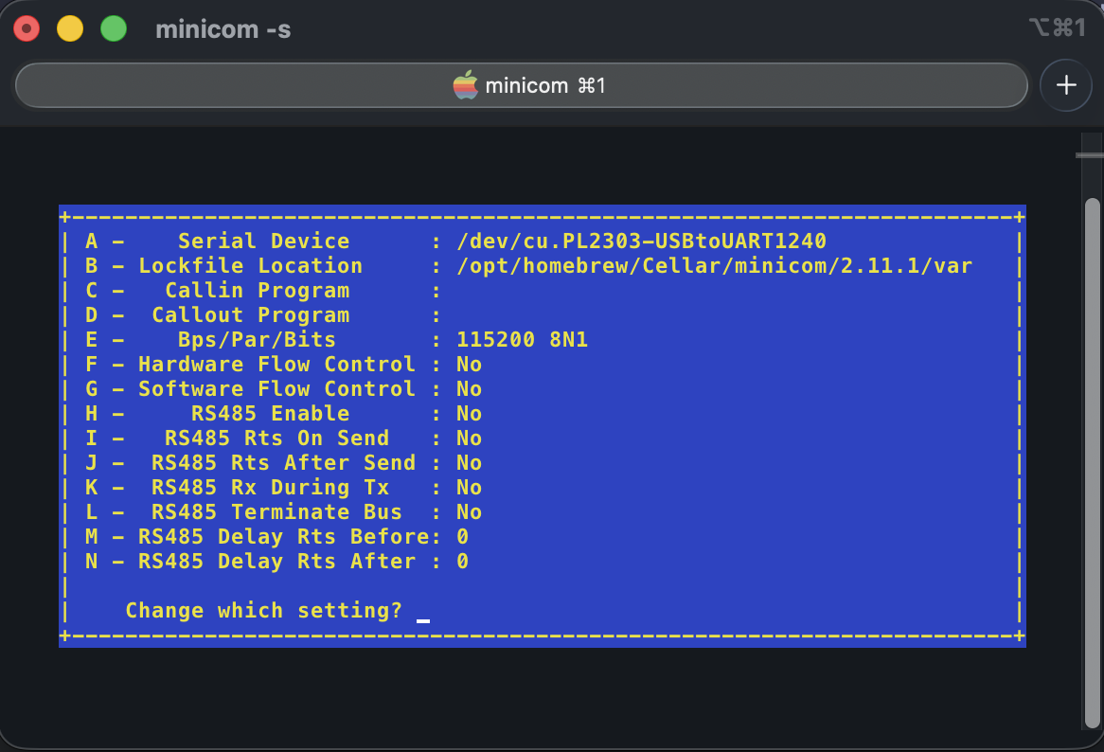Click the Apple logo in minicom tab
Screen dimensions: 1104x752
coord(466,84)
